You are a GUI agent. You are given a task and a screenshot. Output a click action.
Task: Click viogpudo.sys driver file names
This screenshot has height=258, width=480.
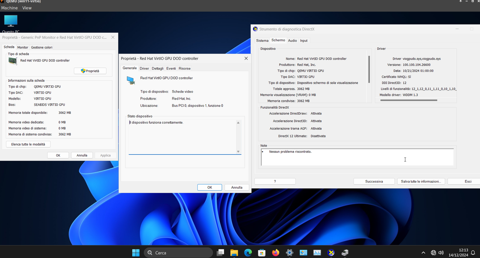(x=421, y=59)
